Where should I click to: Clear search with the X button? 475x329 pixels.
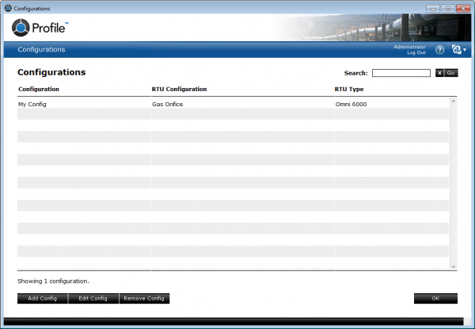439,73
